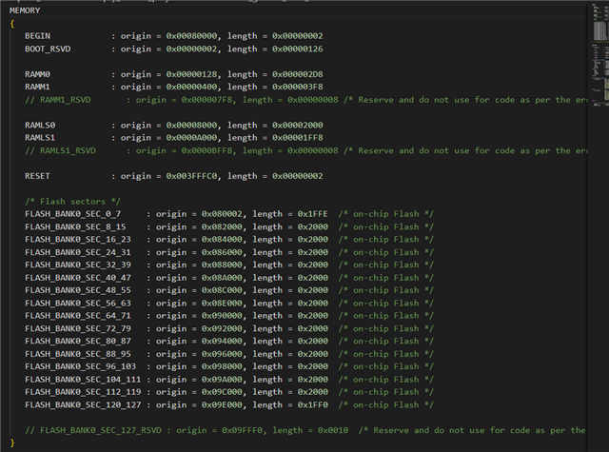Click the commented FLASH_BANK0_SEC_127_RSVD line
The height and width of the screenshot is (452, 609).
tap(285, 430)
